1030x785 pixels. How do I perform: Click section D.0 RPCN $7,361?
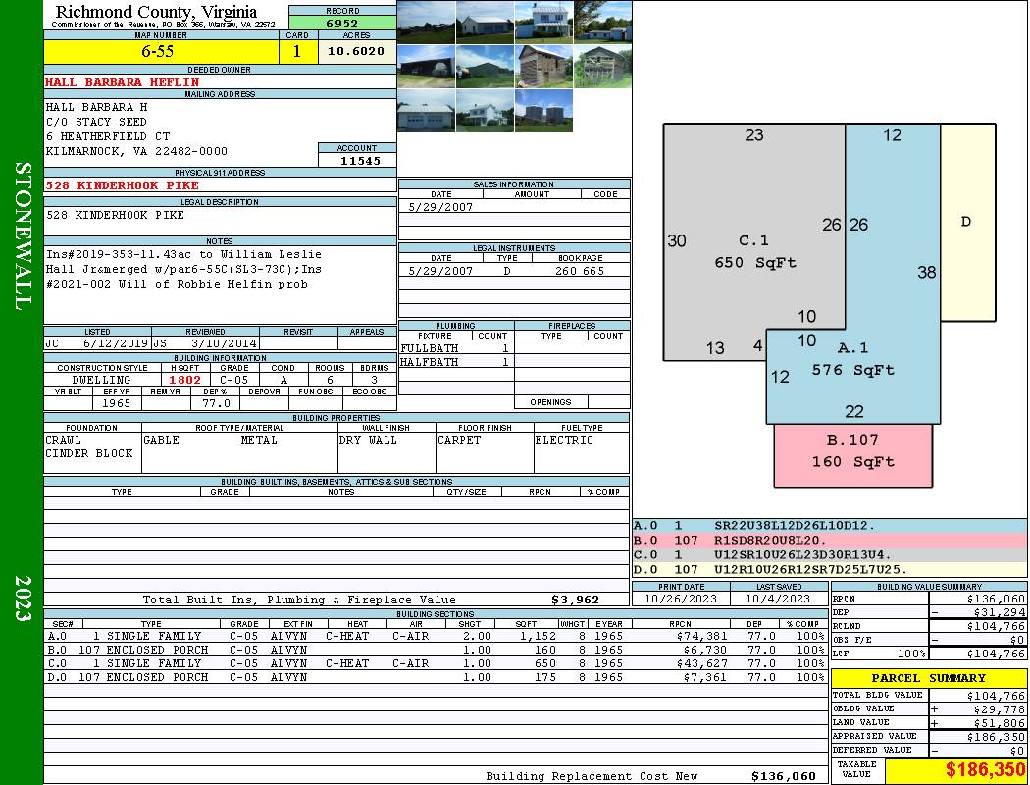click(705, 677)
